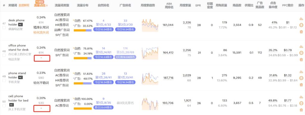
Task: Click 今日10:34排名 natural rank button, row 47
Action: (x=103, y=29)
